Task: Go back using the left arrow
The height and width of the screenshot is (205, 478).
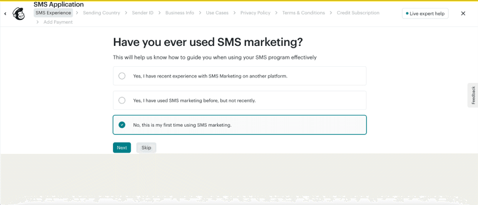Action: (x=5, y=13)
